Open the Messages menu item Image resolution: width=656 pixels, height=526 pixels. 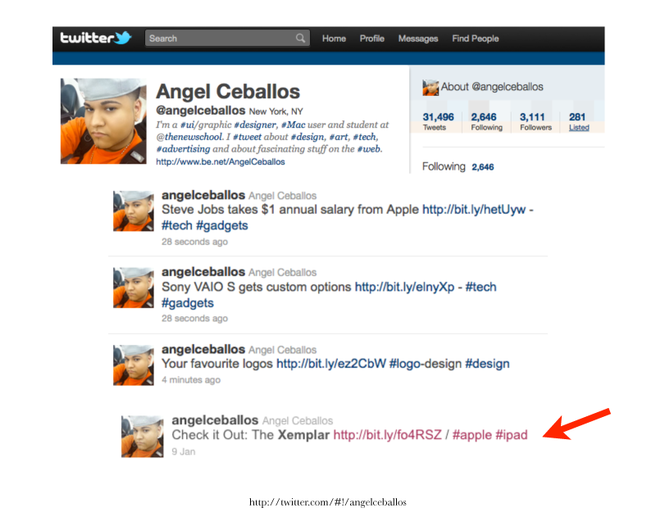pyautogui.click(x=418, y=39)
